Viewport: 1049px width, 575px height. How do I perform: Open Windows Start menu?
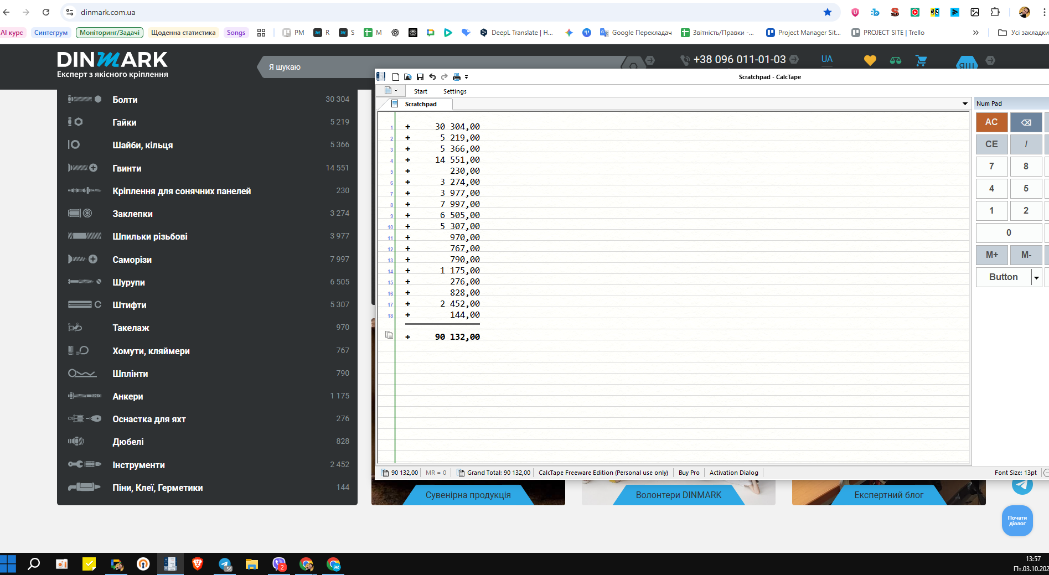pos(8,564)
